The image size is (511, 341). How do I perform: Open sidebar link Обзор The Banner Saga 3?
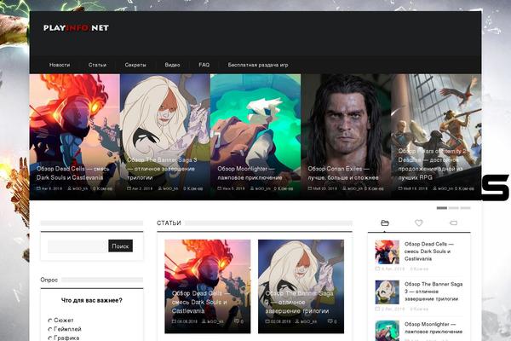(x=433, y=292)
